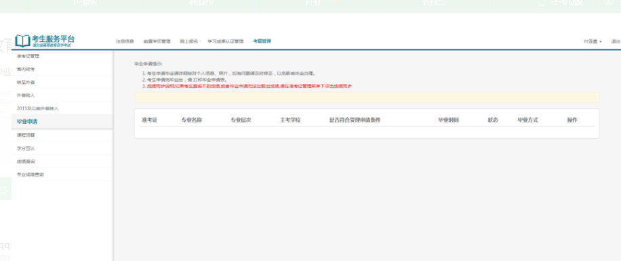Click the 毕业方式 column header
Viewport: 621px width, 261px height.
coord(527,120)
